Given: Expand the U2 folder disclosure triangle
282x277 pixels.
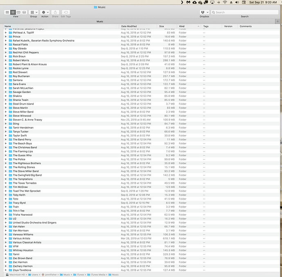Looking at the screenshot, I should (6, 219).
